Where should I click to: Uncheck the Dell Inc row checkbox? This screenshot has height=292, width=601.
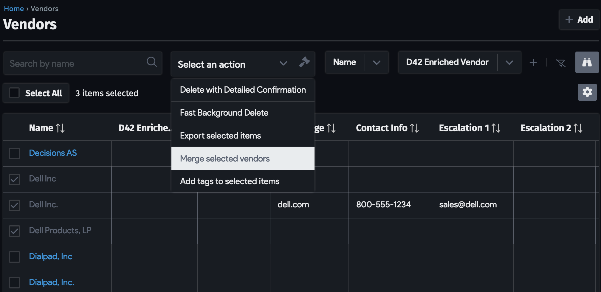pyautogui.click(x=14, y=179)
